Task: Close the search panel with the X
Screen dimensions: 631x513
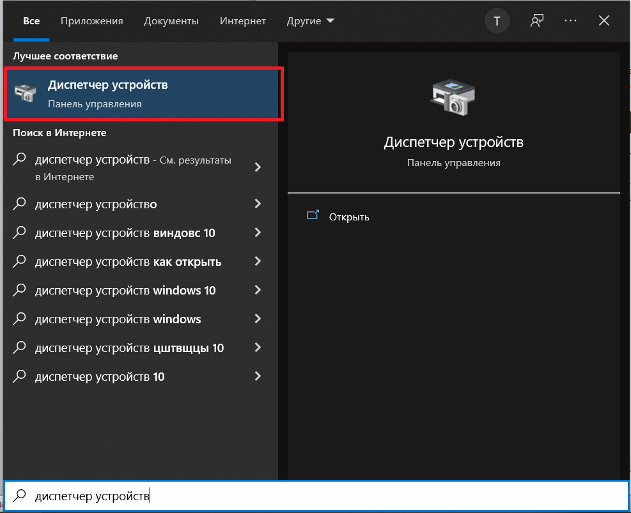Action: [x=604, y=20]
